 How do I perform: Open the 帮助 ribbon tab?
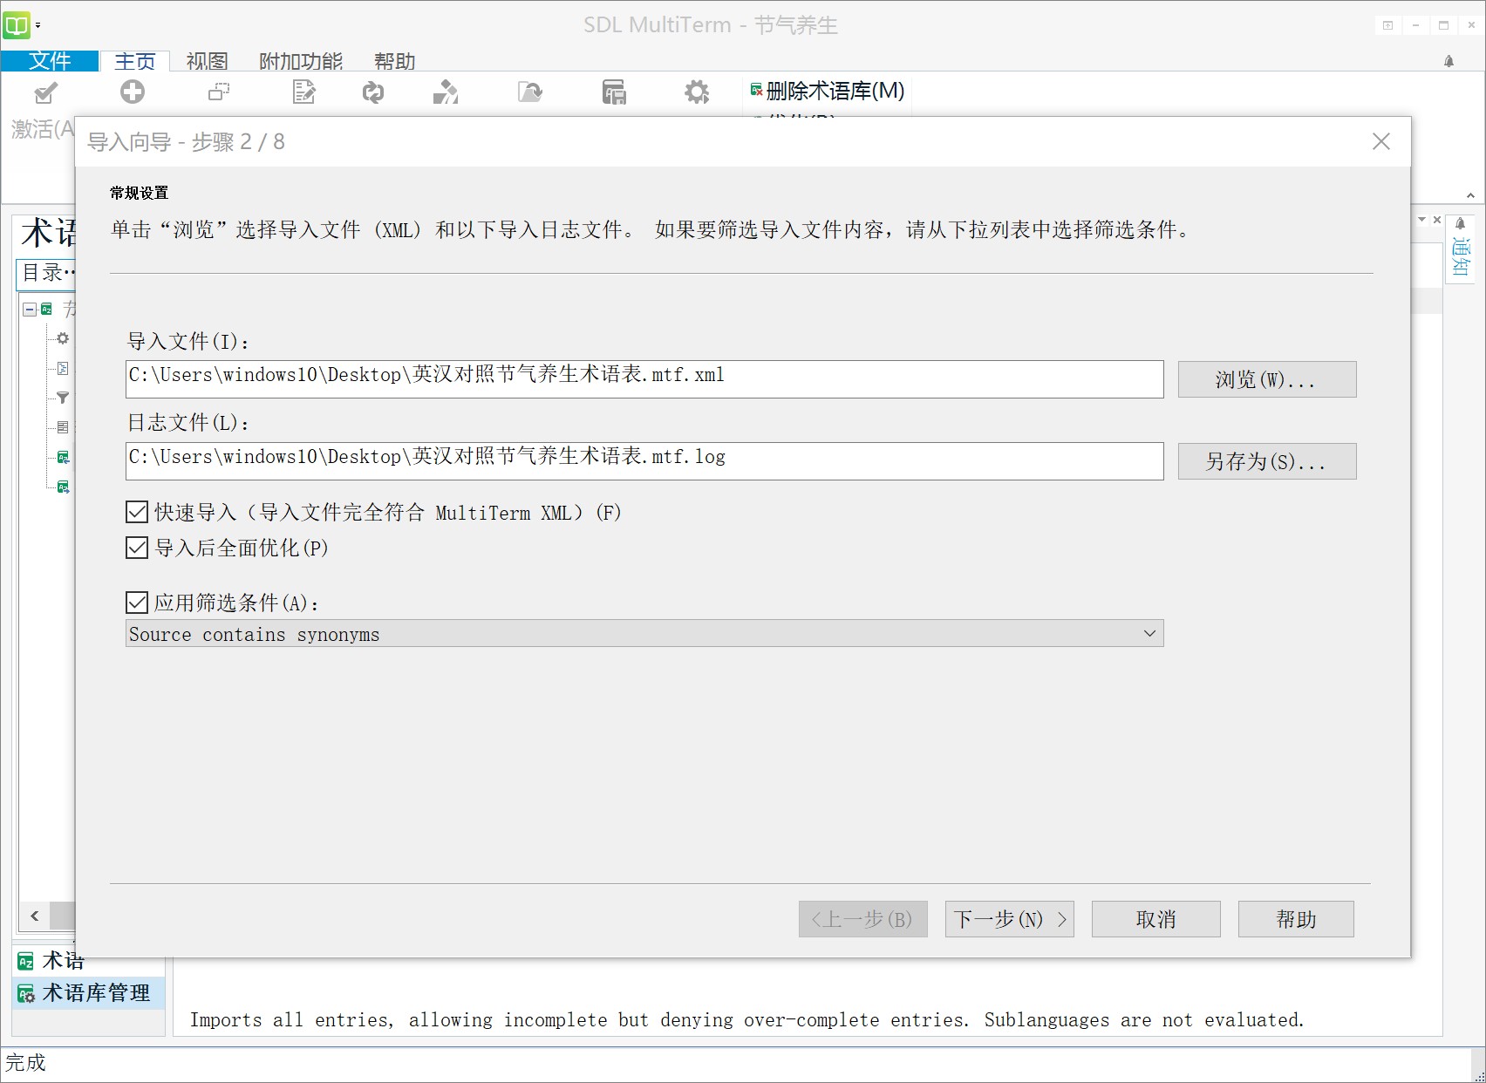click(x=395, y=61)
